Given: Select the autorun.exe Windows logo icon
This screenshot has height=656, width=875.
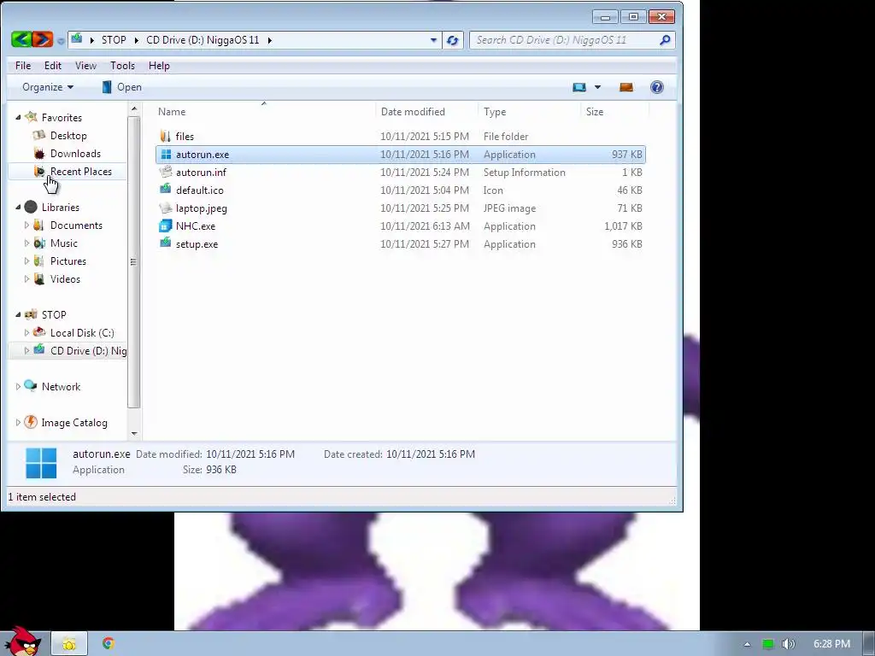Looking at the screenshot, I should [x=166, y=155].
